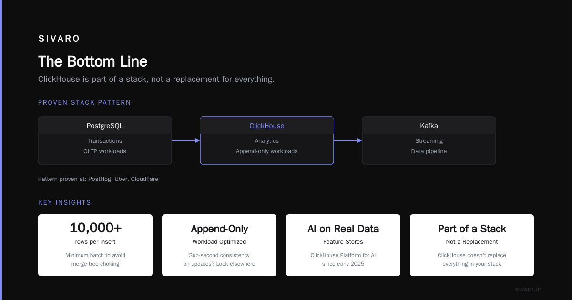Click Append-only workloads text in ClickHouse
This screenshot has height=300, width=572.
tap(267, 151)
